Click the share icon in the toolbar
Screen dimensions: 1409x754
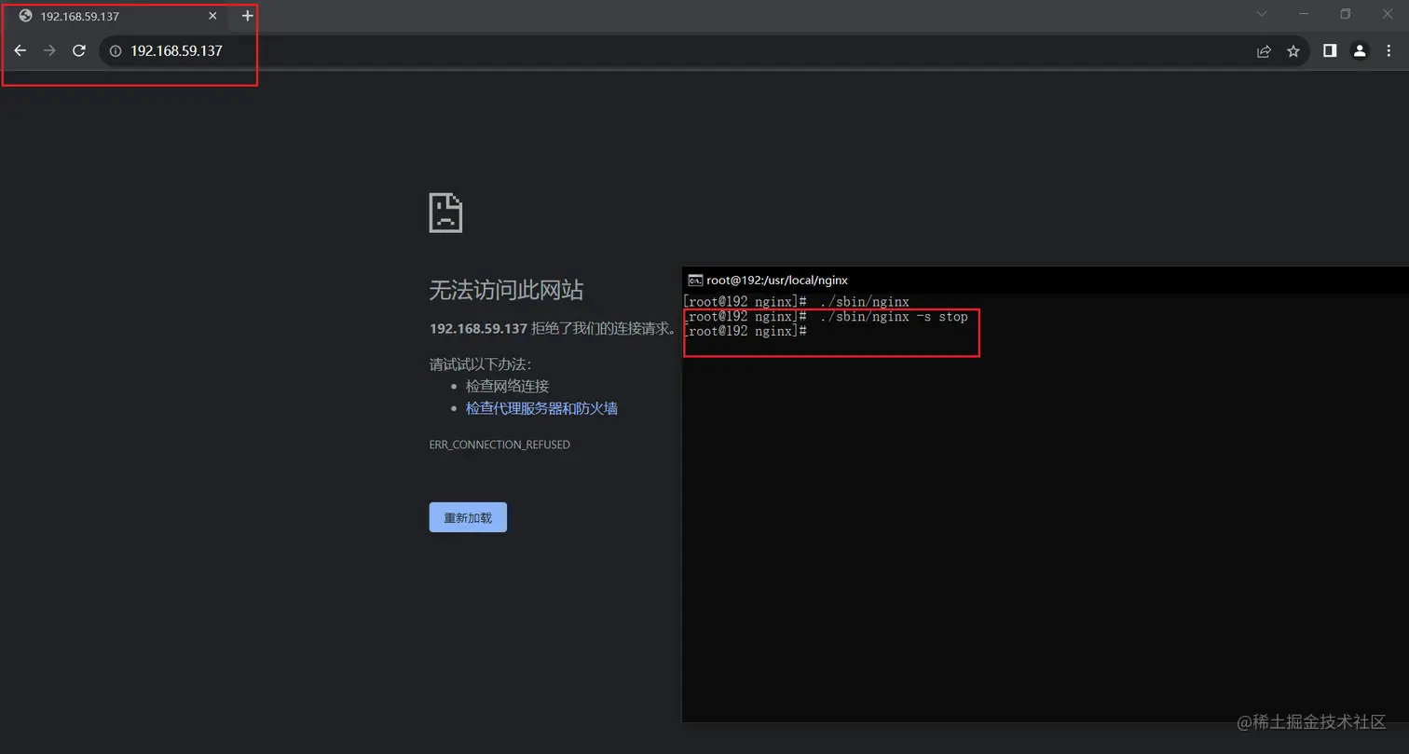click(1264, 51)
